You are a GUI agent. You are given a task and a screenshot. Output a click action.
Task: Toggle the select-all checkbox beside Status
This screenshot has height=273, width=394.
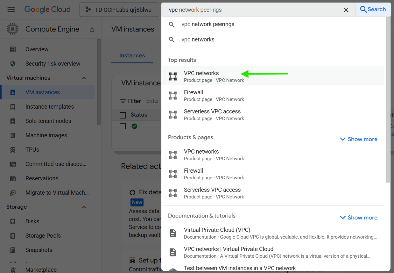[x=123, y=115]
